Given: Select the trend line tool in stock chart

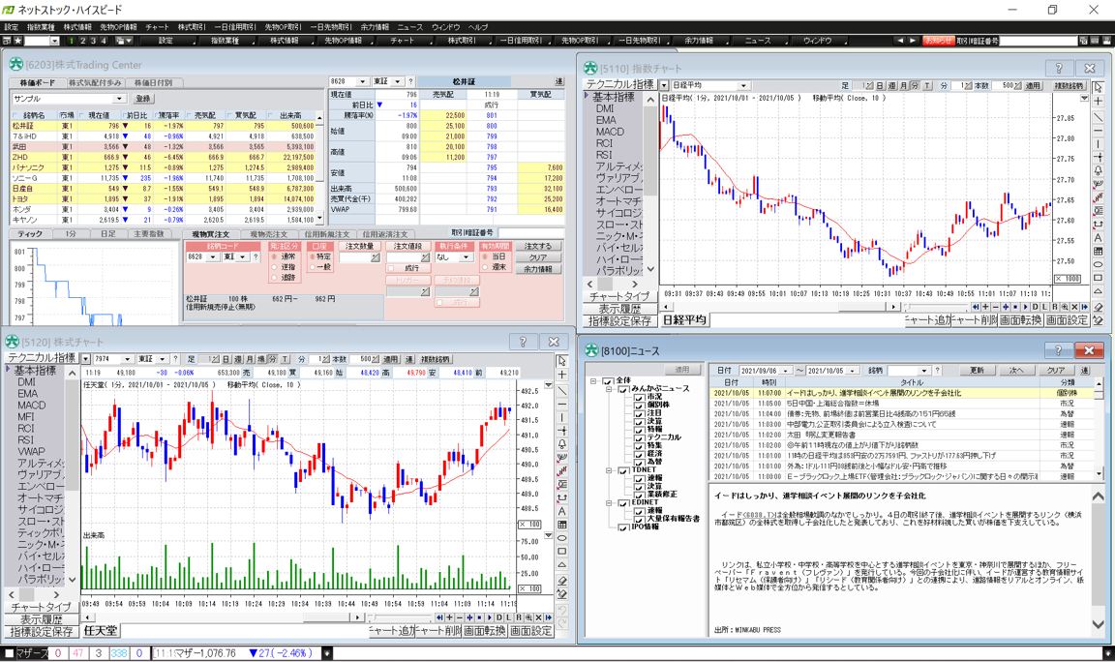Looking at the screenshot, I should [562, 390].
